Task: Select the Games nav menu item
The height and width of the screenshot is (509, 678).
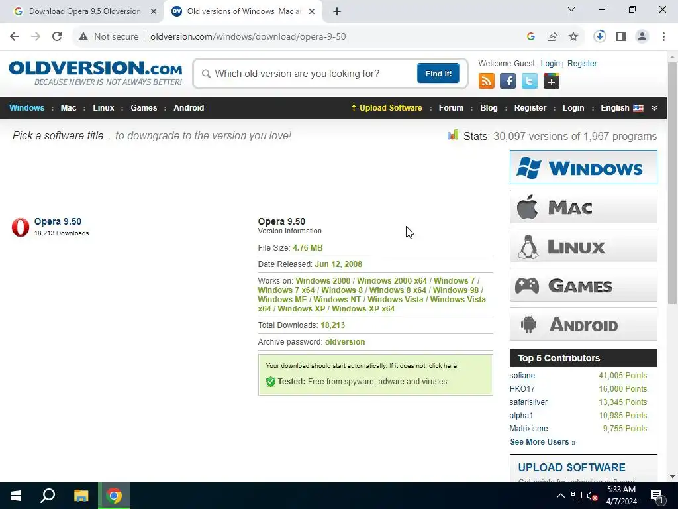Action: 144,108
